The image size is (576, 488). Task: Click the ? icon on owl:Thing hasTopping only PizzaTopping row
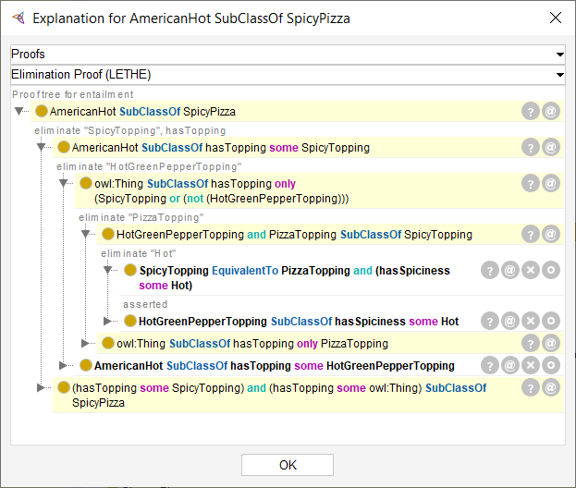pos(531,343)
